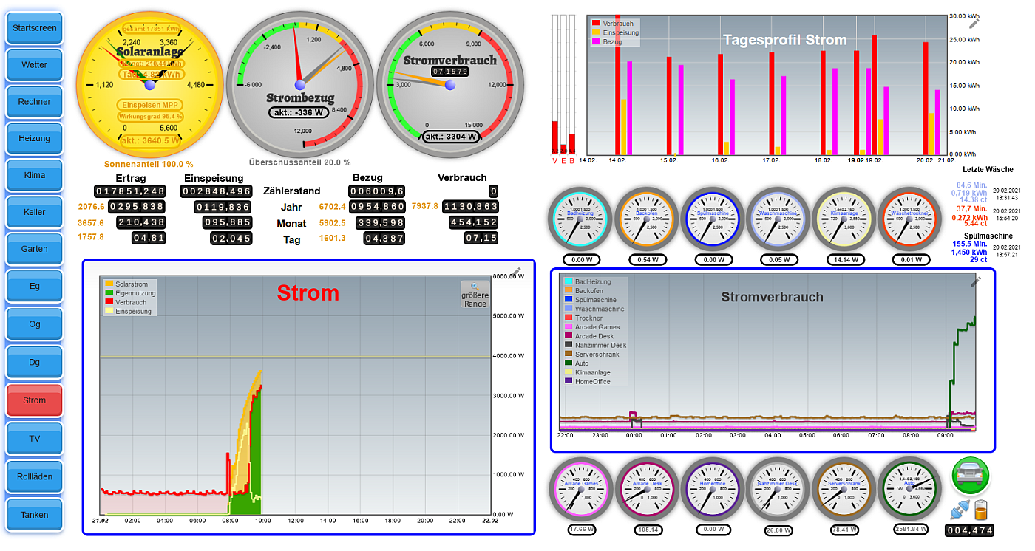Click pencil edit icon on Strom chart

coord(516,271)
